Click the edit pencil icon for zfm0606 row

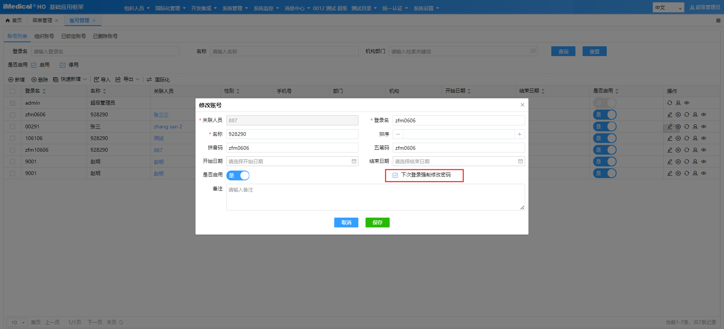tap(670, 114)
